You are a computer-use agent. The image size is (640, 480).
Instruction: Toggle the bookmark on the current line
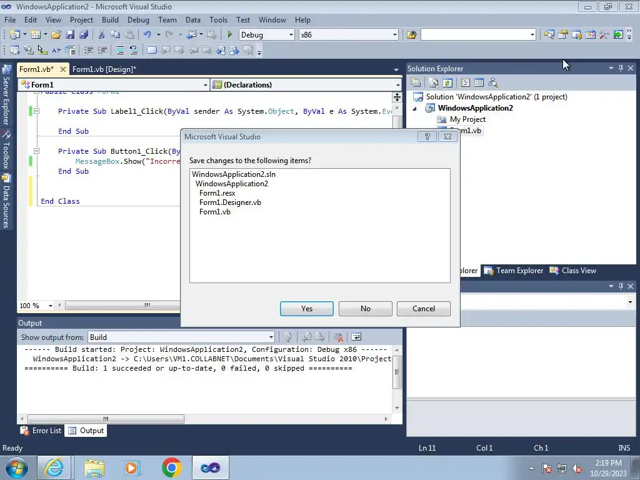[152, 50]
